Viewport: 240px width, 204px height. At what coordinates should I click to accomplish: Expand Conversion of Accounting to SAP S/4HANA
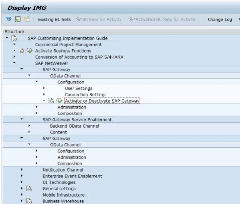click(x=14, y=57)
